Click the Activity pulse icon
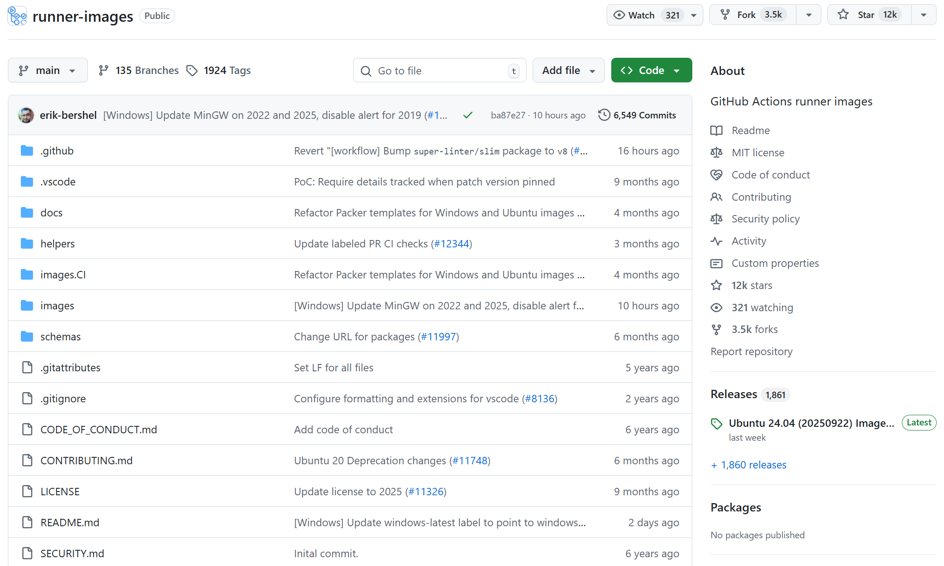Image resolution: width=944 pixels, height=566 pixels. [716, 241]
